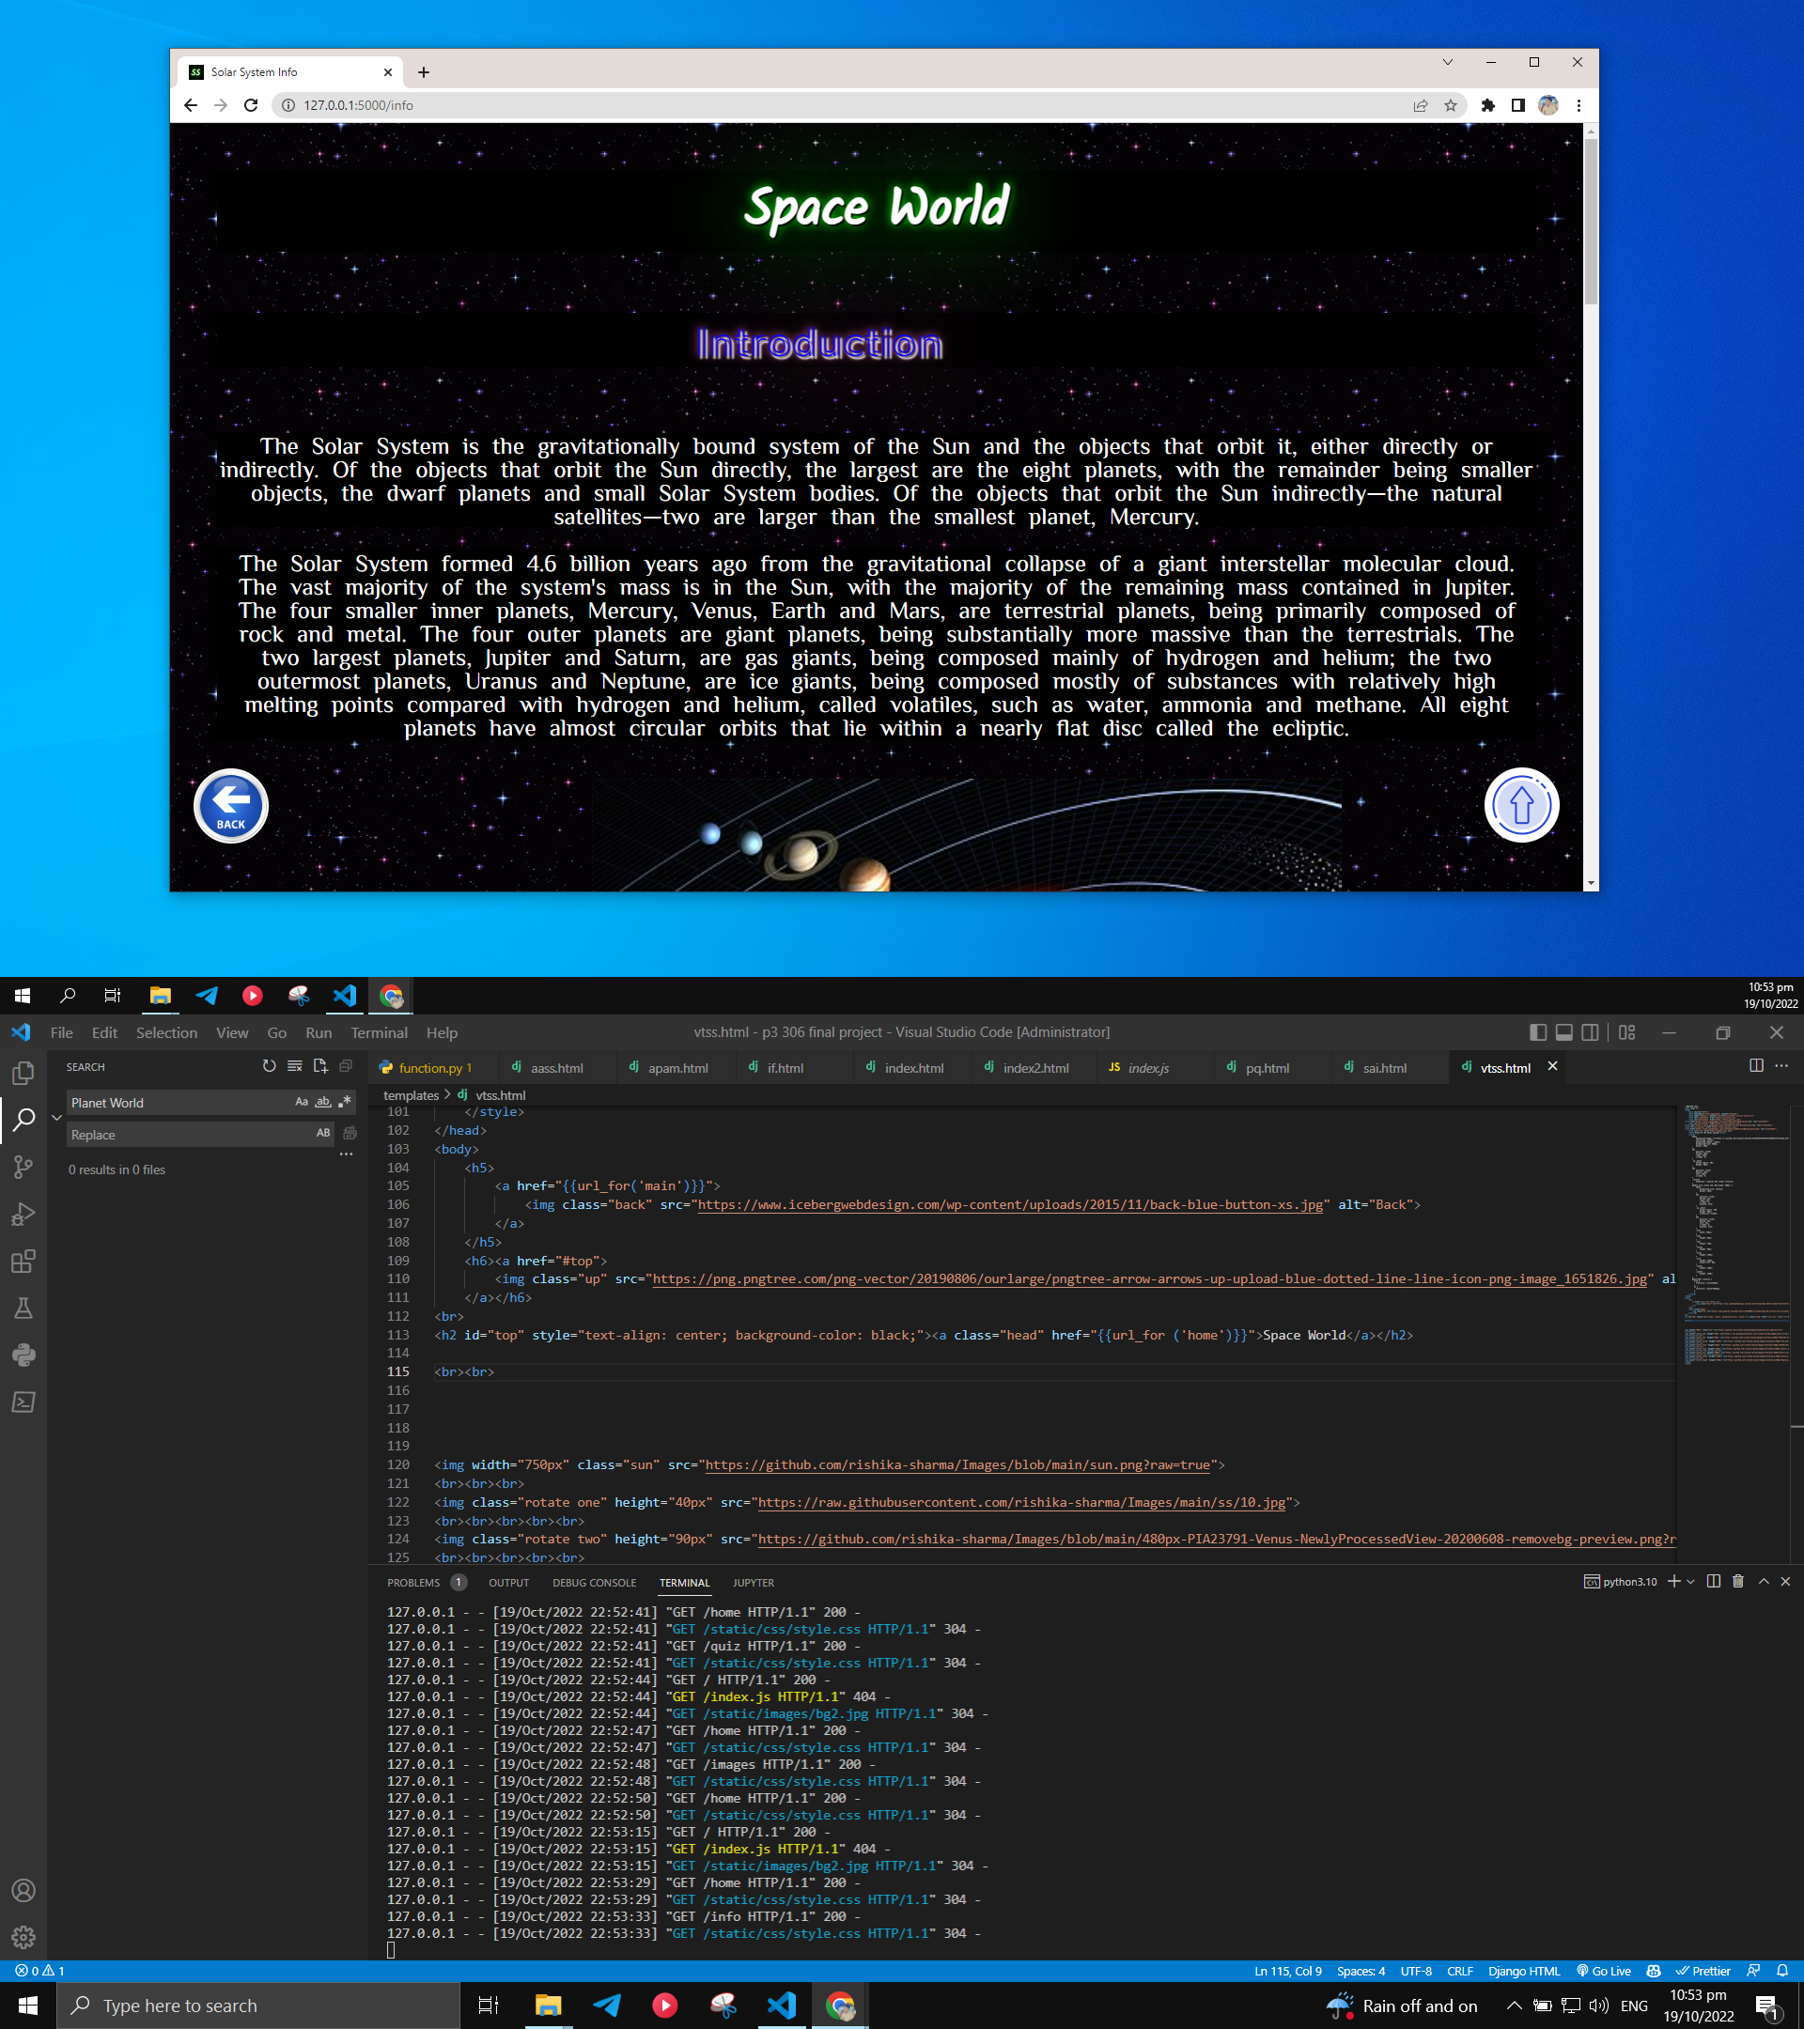Open the Terminal menu in the menu bar

pos(379,1032)
